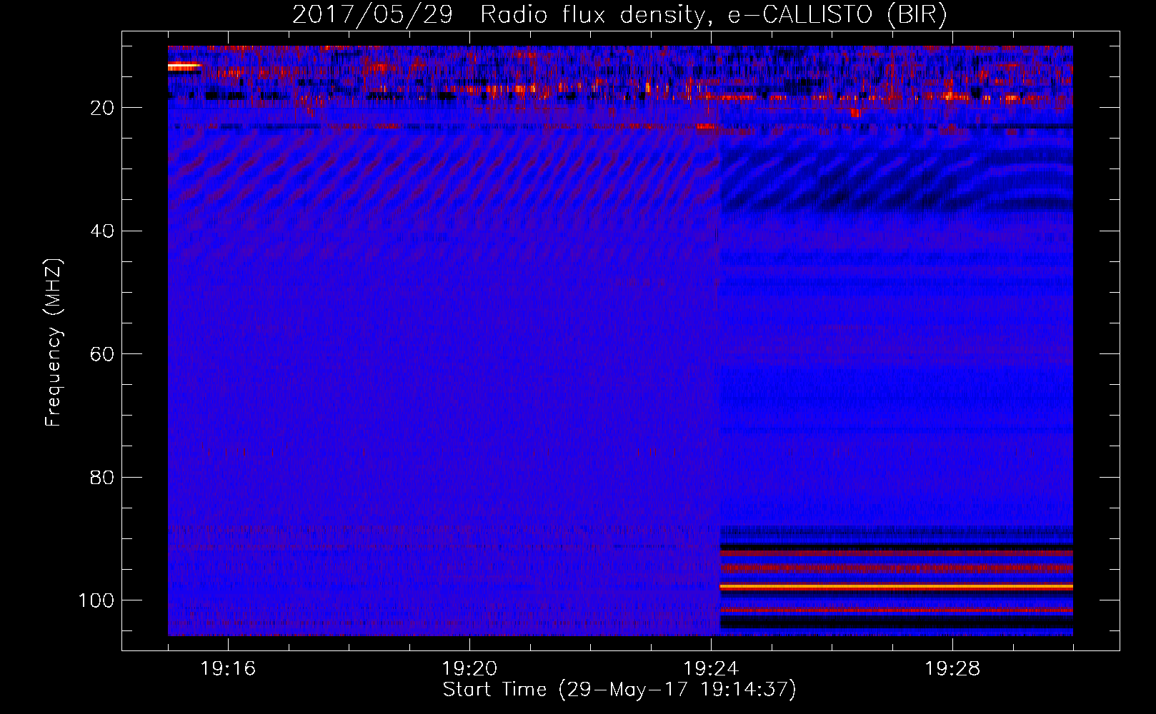Click the '19:24' time tick label
This screenshot has height=714, width=1156.
[x=711, y=669]
